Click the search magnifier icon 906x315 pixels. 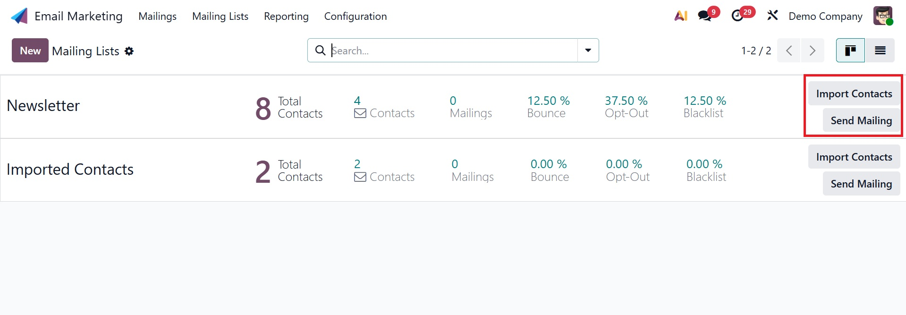(x=320, y=51)
